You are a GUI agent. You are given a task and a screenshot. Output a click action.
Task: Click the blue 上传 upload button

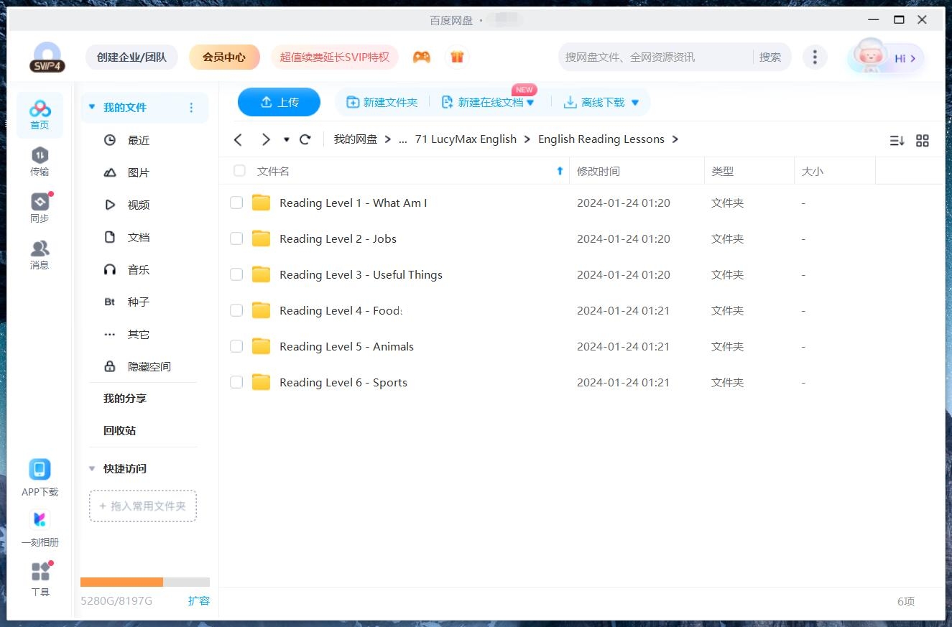(279, 102)
